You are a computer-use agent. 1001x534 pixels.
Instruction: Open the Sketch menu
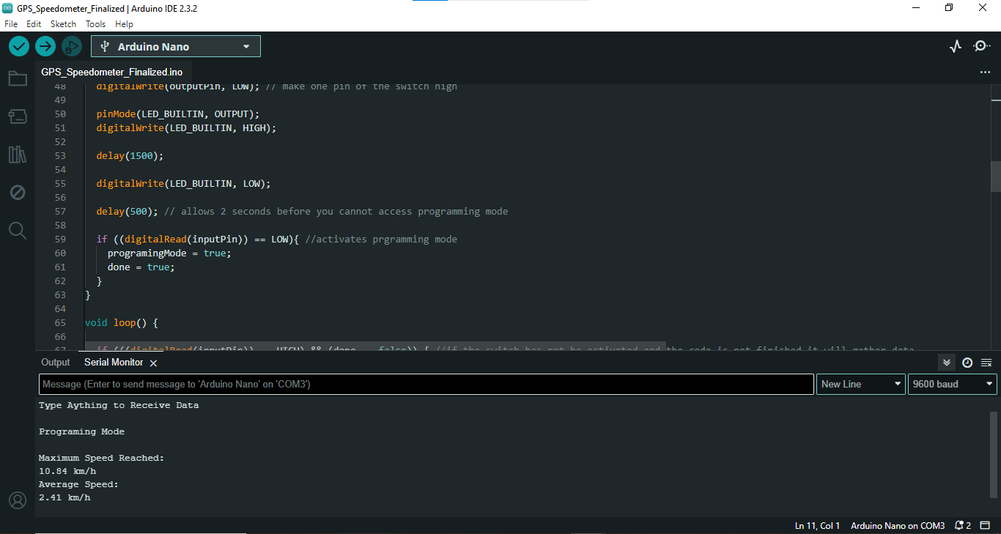tap(63, 24)
